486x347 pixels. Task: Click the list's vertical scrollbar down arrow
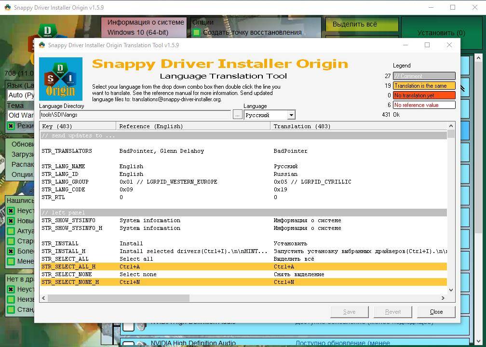(x=451, y=290)
